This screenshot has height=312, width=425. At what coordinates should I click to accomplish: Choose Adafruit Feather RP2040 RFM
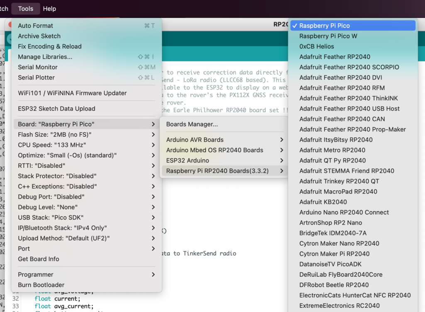353,88
